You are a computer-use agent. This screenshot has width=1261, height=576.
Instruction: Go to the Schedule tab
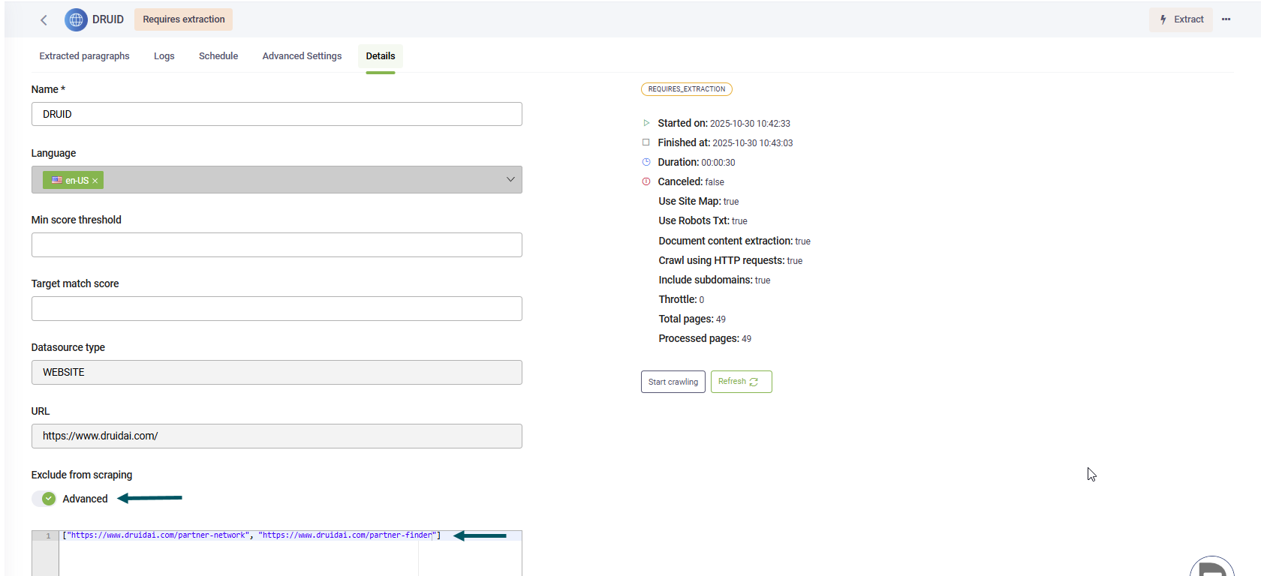point(218,56)
